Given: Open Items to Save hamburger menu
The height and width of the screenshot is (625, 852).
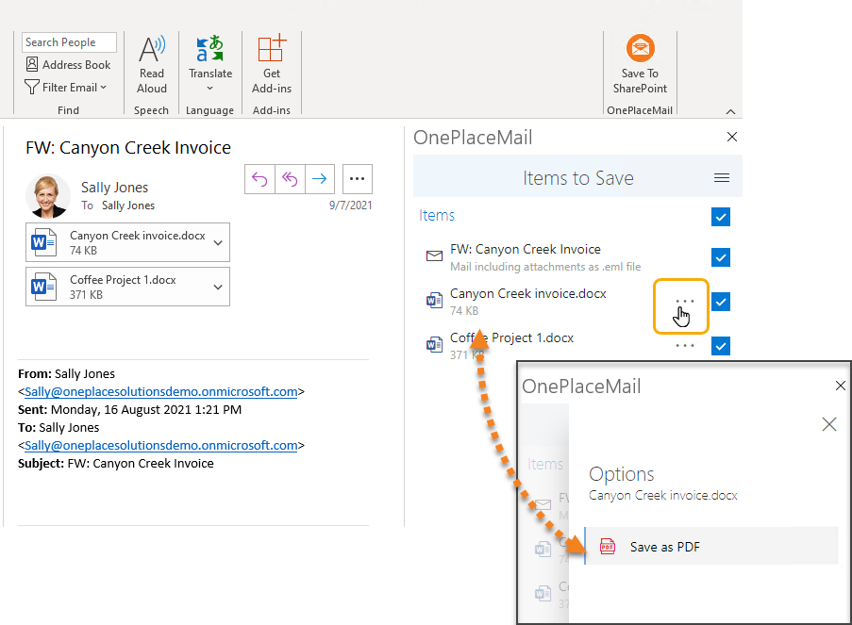Looking at the screenshot, I should tap(722, 178).
